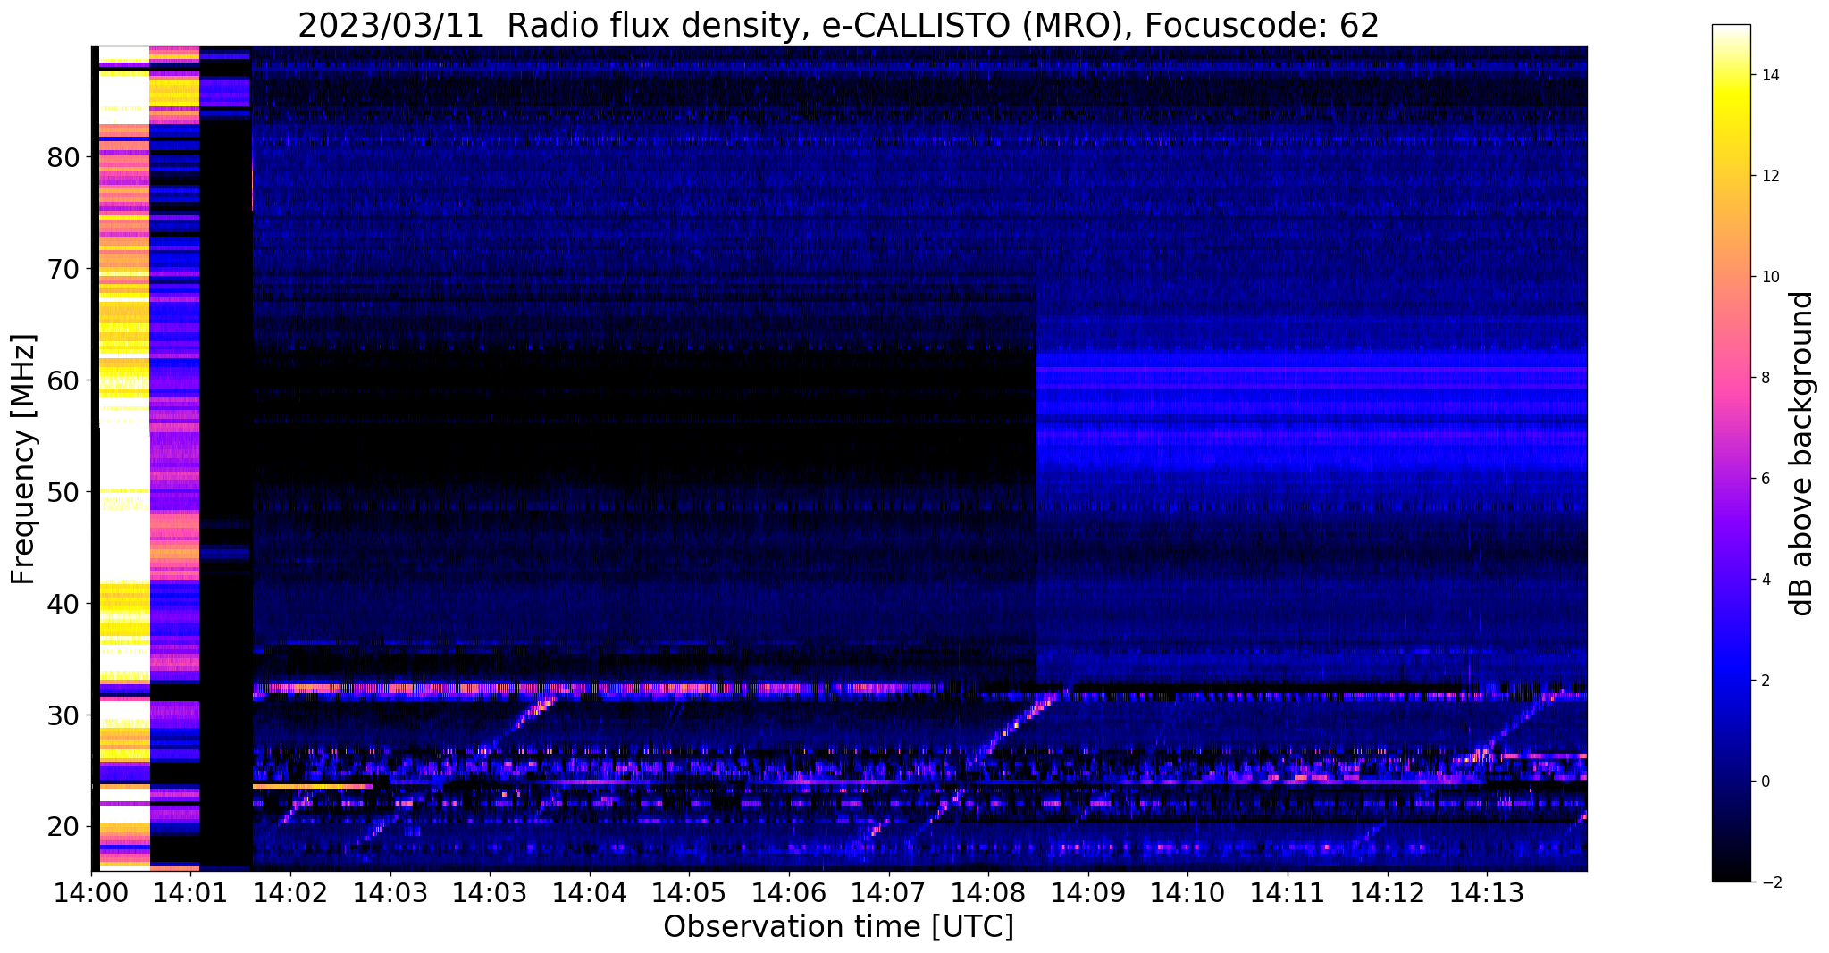Click the colorbar tick labeled 12
The image size is (1829, 953).
(1769, 177)
